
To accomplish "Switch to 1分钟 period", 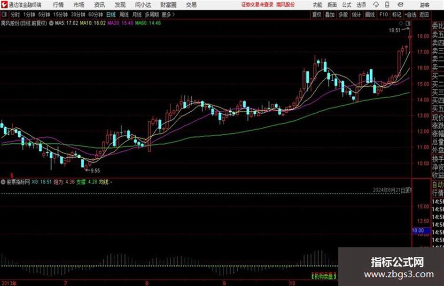I will [x=29, y=15].
